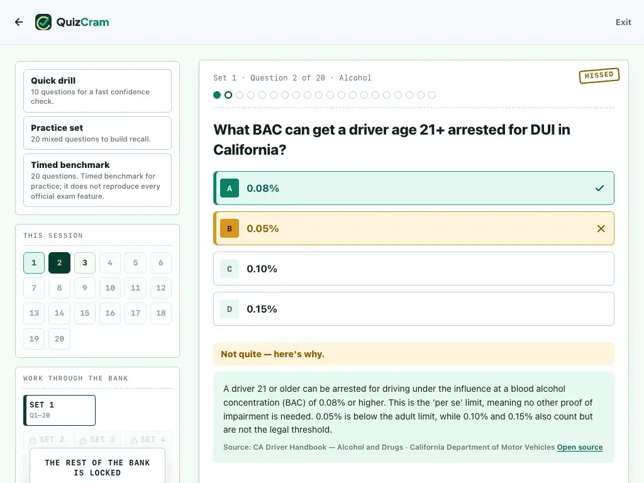This screenshot has height=483, width=644.
Task: Click the "Set 1 · Question 2 of 20 · Alcohol" label
Action: (x=292, y=78)
